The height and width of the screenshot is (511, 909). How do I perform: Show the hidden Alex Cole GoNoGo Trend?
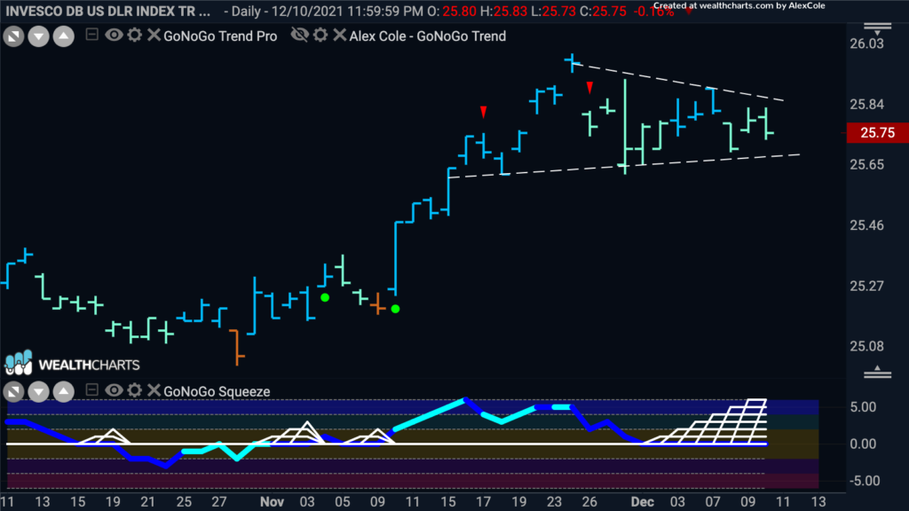(x=300, y=35)
